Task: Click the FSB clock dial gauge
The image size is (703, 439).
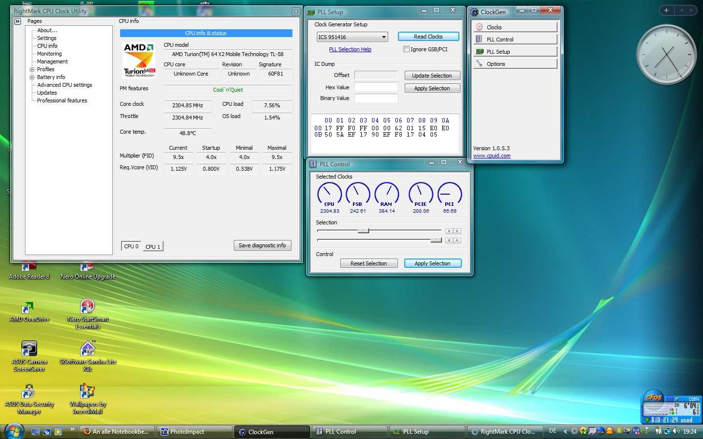Action: 358,194
